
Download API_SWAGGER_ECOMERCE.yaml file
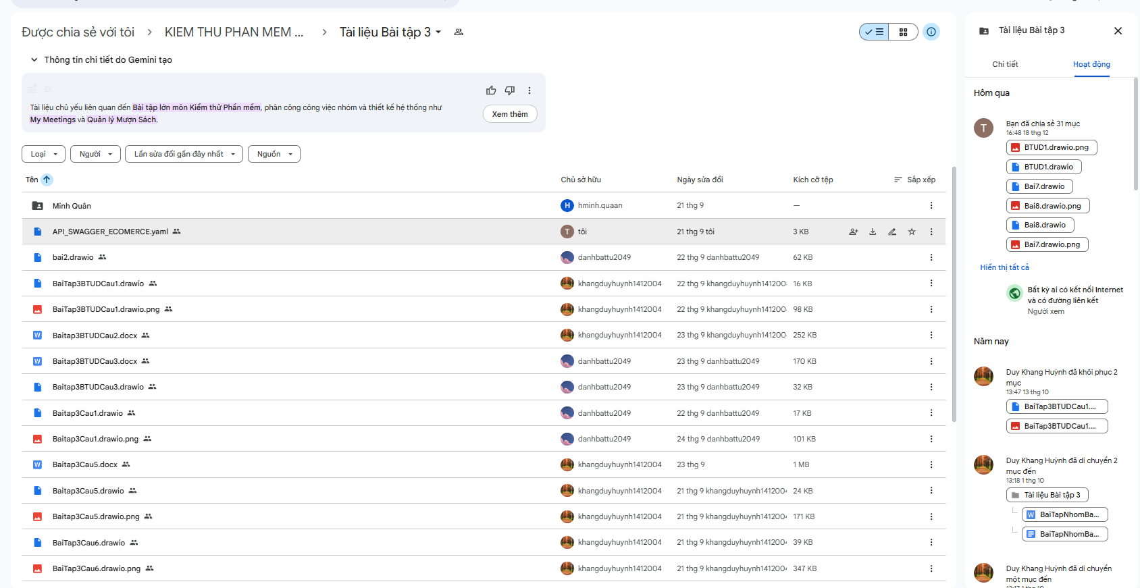coord(873,232)
